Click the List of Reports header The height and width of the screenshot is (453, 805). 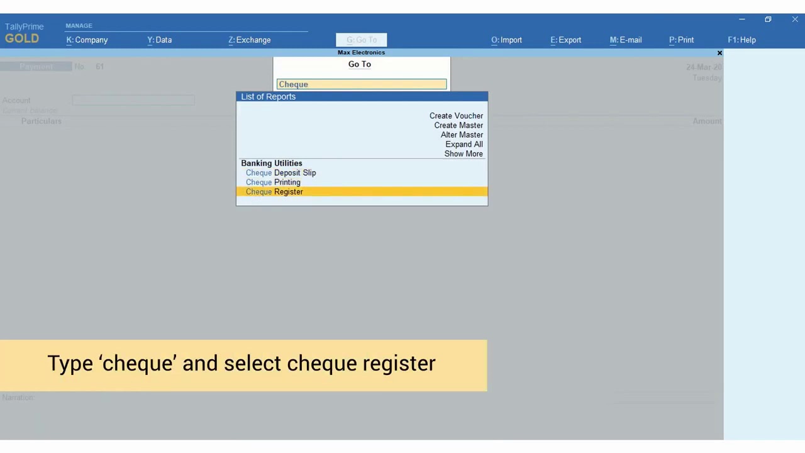click(x=362, y=96)
